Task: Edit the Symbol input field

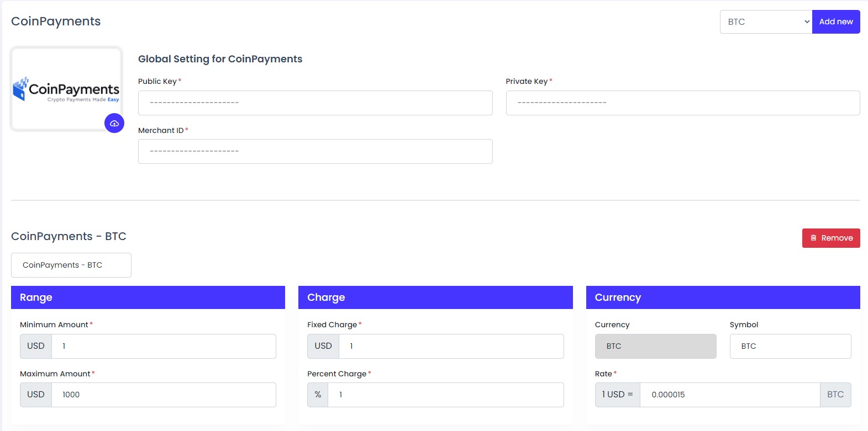Action: [x=790, y=347]
